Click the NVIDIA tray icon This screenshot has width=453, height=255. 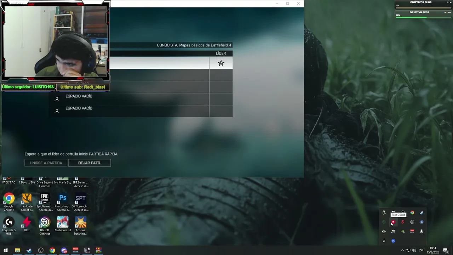(x=403, y=232)
